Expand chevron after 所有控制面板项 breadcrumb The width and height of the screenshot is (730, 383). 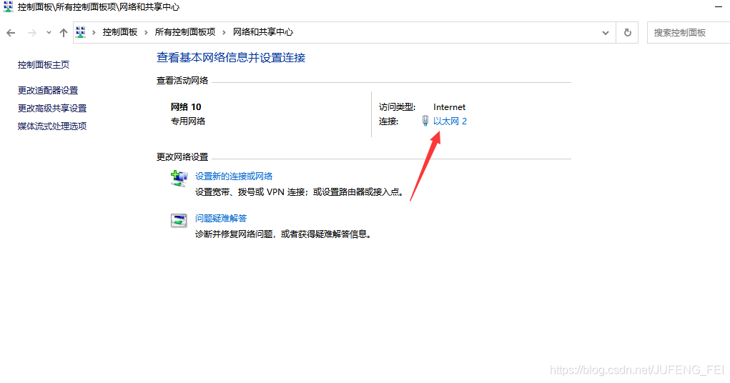224,32
